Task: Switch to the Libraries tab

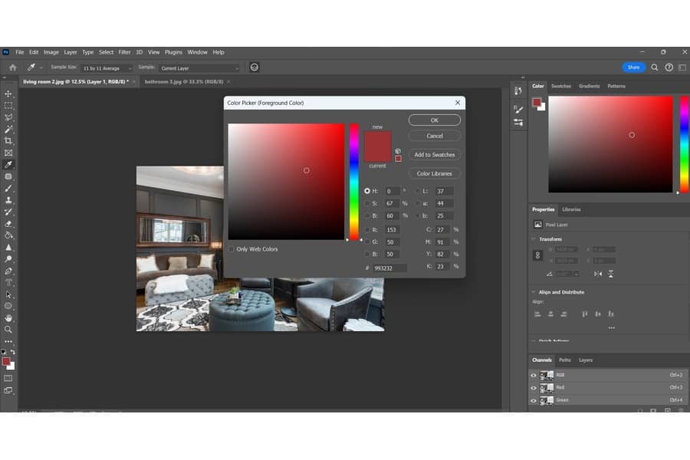Action: click(571, 209)
